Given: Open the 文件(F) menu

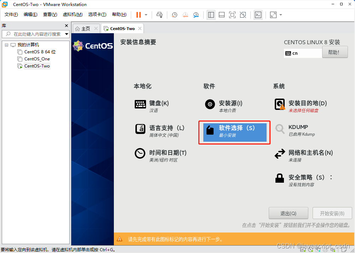Looking at the screenshot, I should [x=11, y=14].
